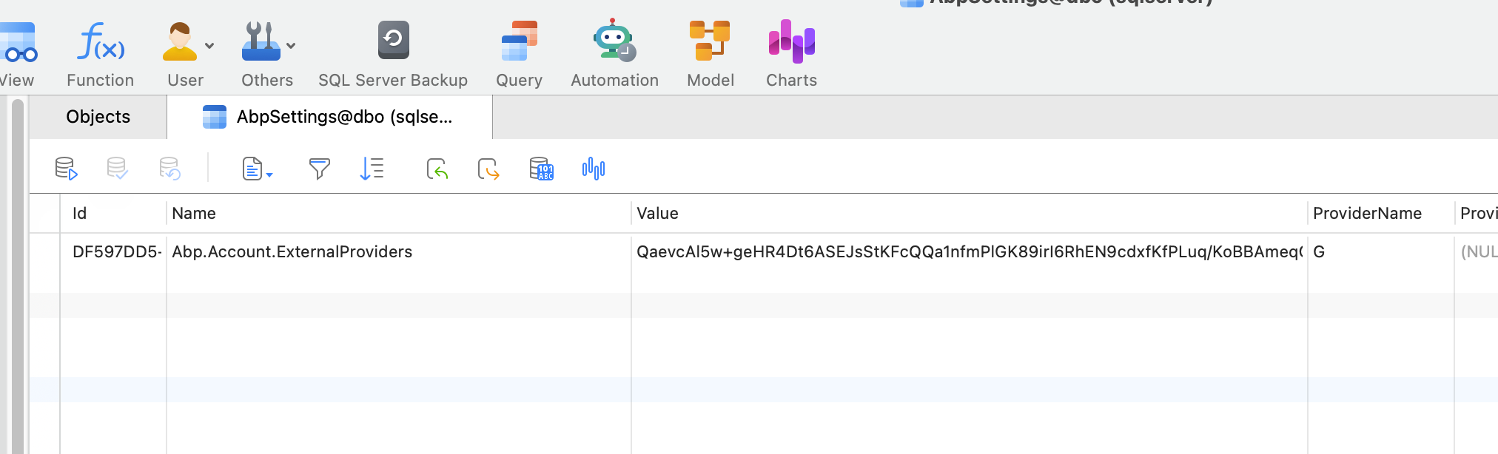Click Begin Transaction database icon
The image size is (1498, 454).
point(66,169)
